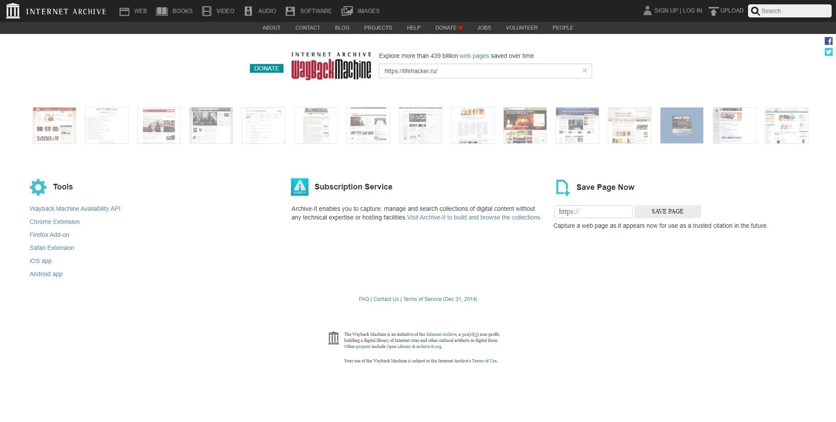Open the dark candle-image site thumbnail

pos(525,125)
